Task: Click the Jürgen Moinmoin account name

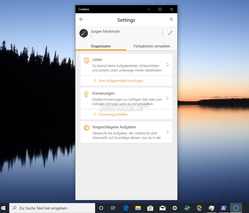Action: coord(105,31)
